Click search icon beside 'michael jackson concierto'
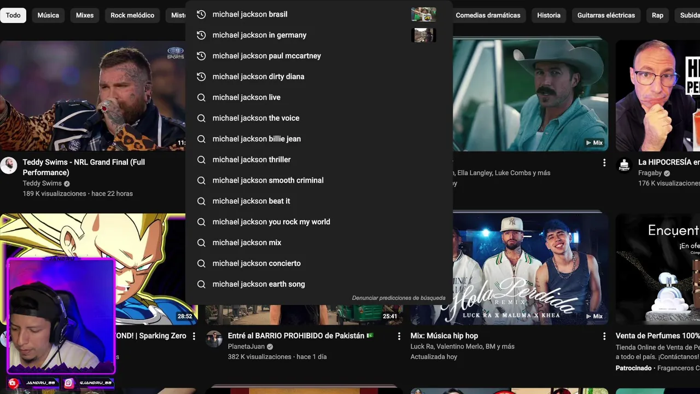 (201, 264)
